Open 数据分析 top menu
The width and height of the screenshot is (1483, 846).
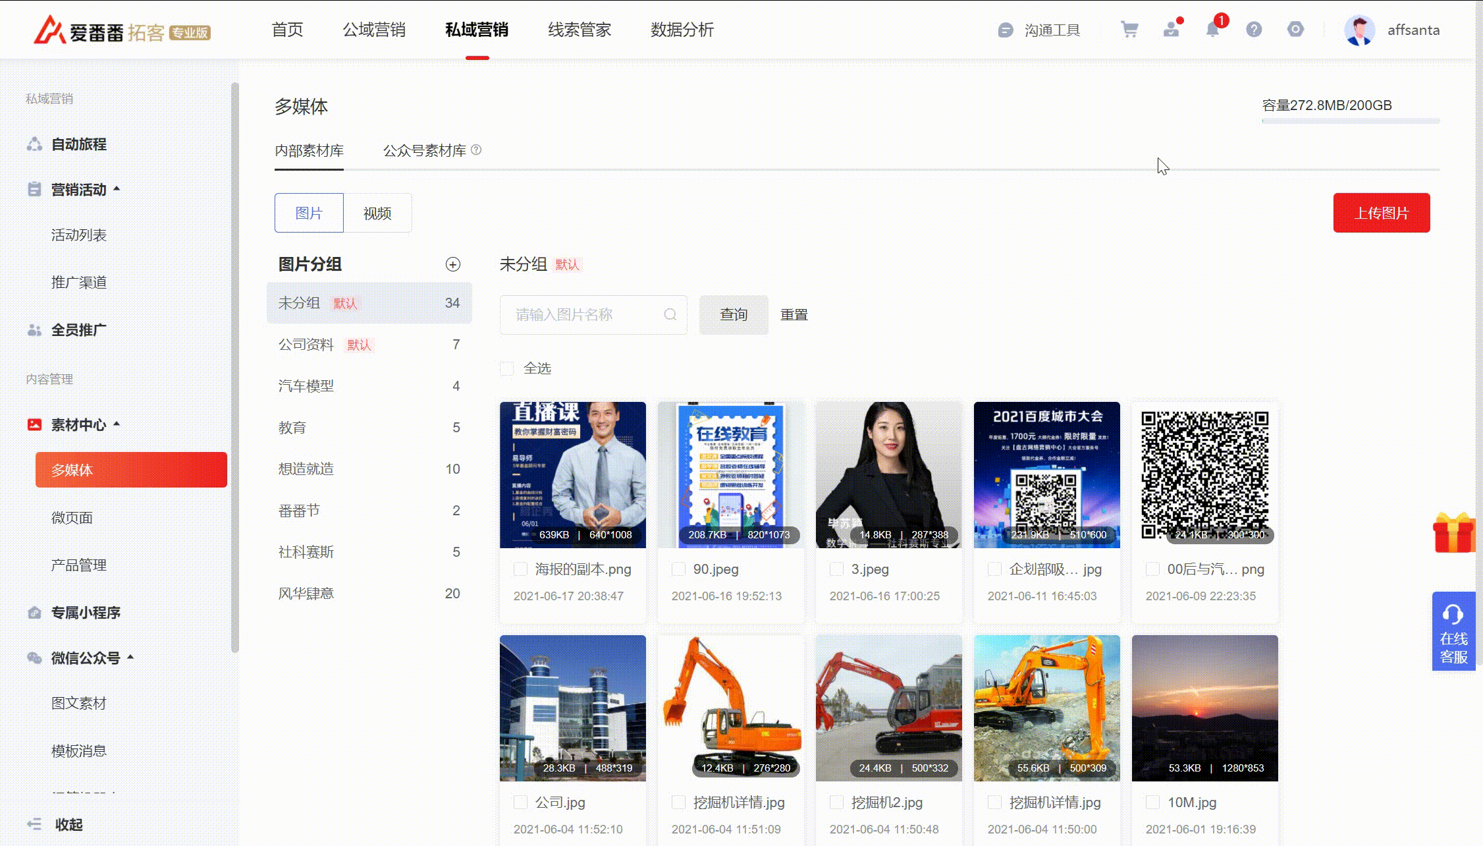click(682, 30)
